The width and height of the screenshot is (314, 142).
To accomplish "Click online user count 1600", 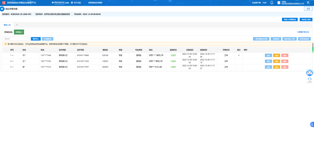I will 264,3.
